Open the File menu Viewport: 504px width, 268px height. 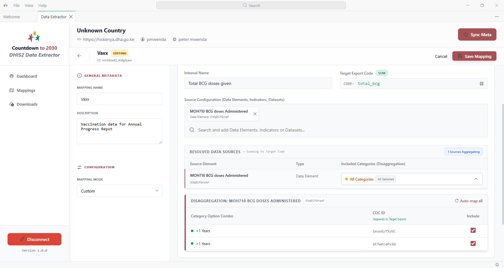tap(17, 5)
